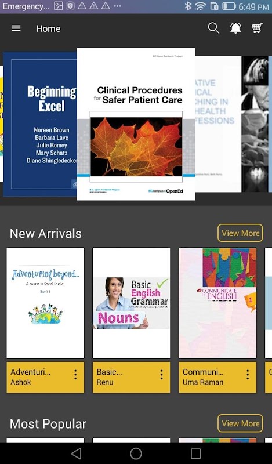Screen dimensions: 272x464
Task: Open three-dot menu for Basic English Grammar
Action: tap(162, 375)
